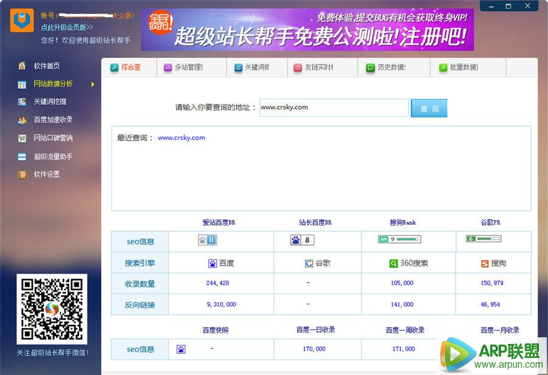
Task: Select the 关键词挖掘 sidebar icon
Action: click(21, 102)
